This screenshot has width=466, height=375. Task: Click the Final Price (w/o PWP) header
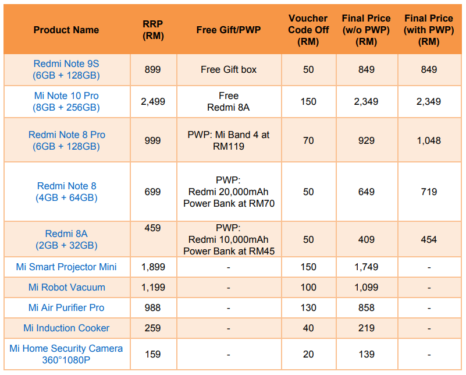pos(366,30)
